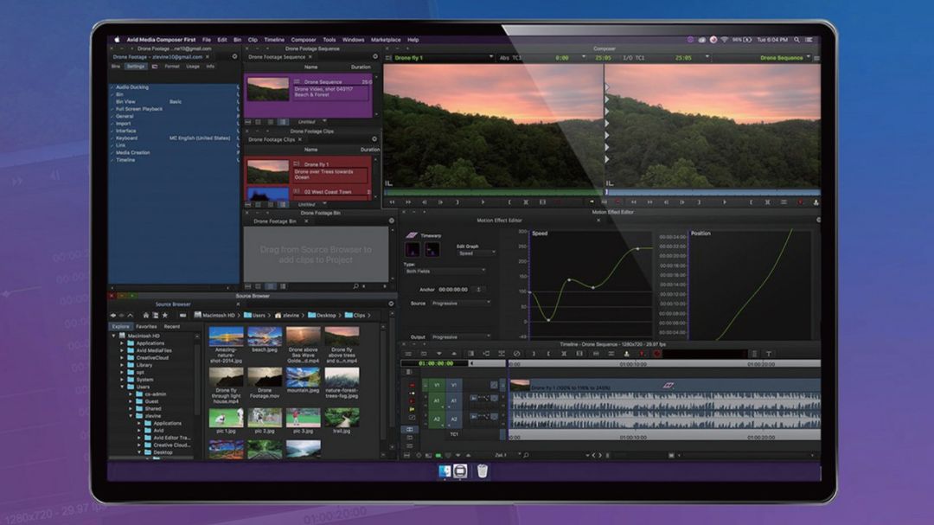Open Trash from the Dock
This screenshot has height=525, width=934.
click(x=482, y=471)
